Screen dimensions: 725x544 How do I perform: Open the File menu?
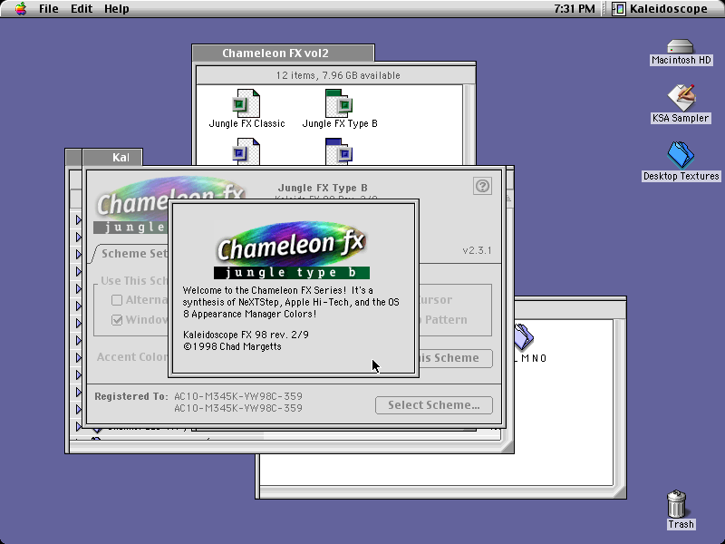pyautogui.click(x=49, y=9)
